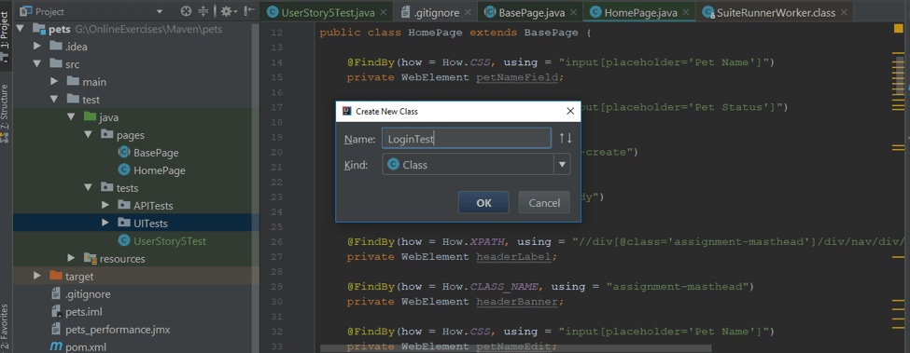
Task: Close the UserStory5Test.java tab
Action: (x=383, y=12)
